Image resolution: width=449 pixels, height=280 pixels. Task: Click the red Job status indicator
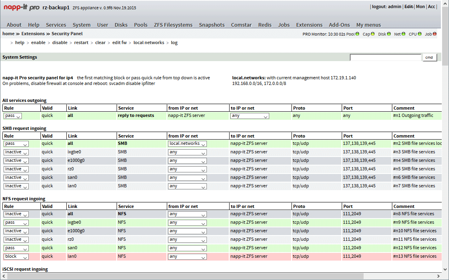434,34
